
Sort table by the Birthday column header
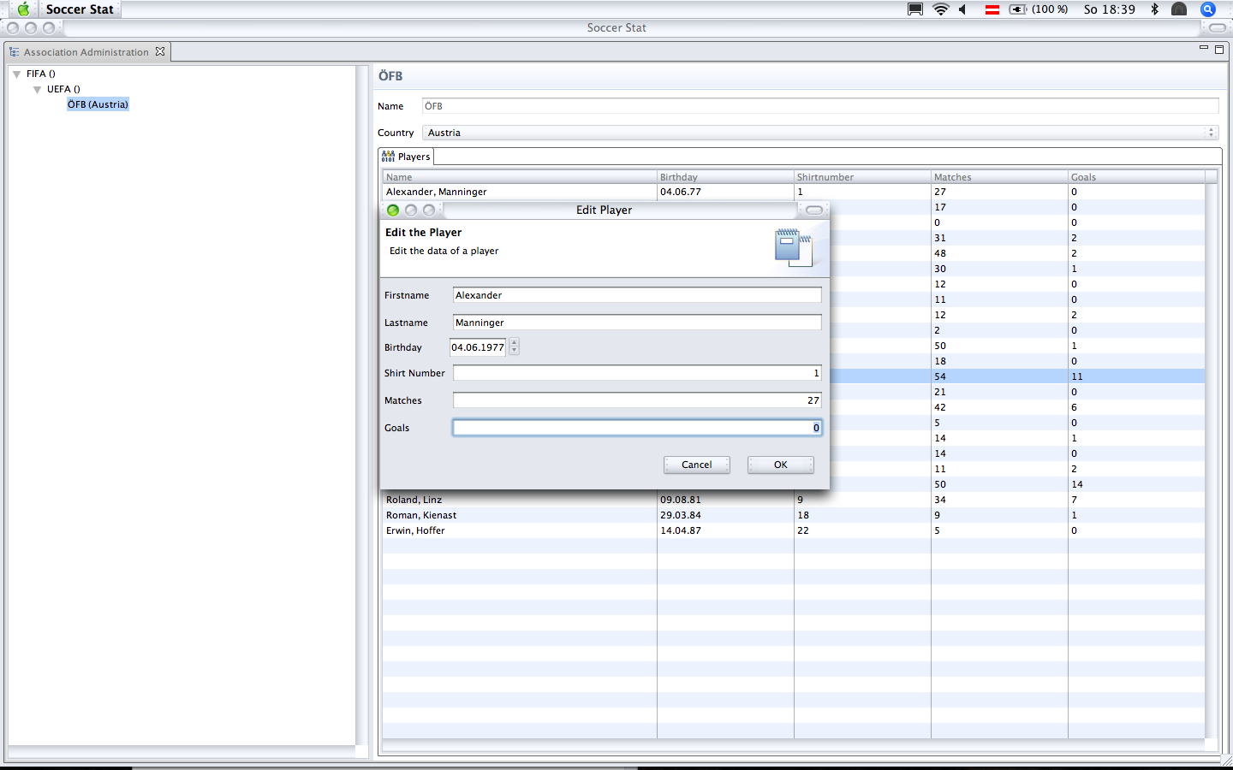click(725, 177)
